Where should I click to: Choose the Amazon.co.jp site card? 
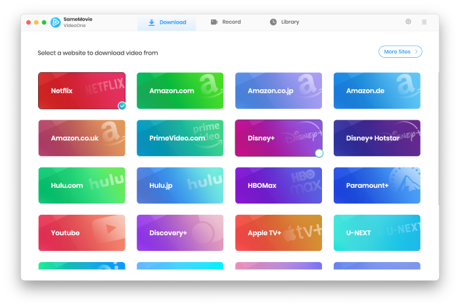279,91
